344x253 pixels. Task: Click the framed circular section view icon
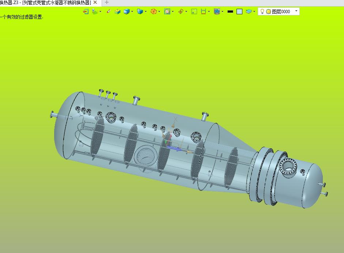[167, 11]
